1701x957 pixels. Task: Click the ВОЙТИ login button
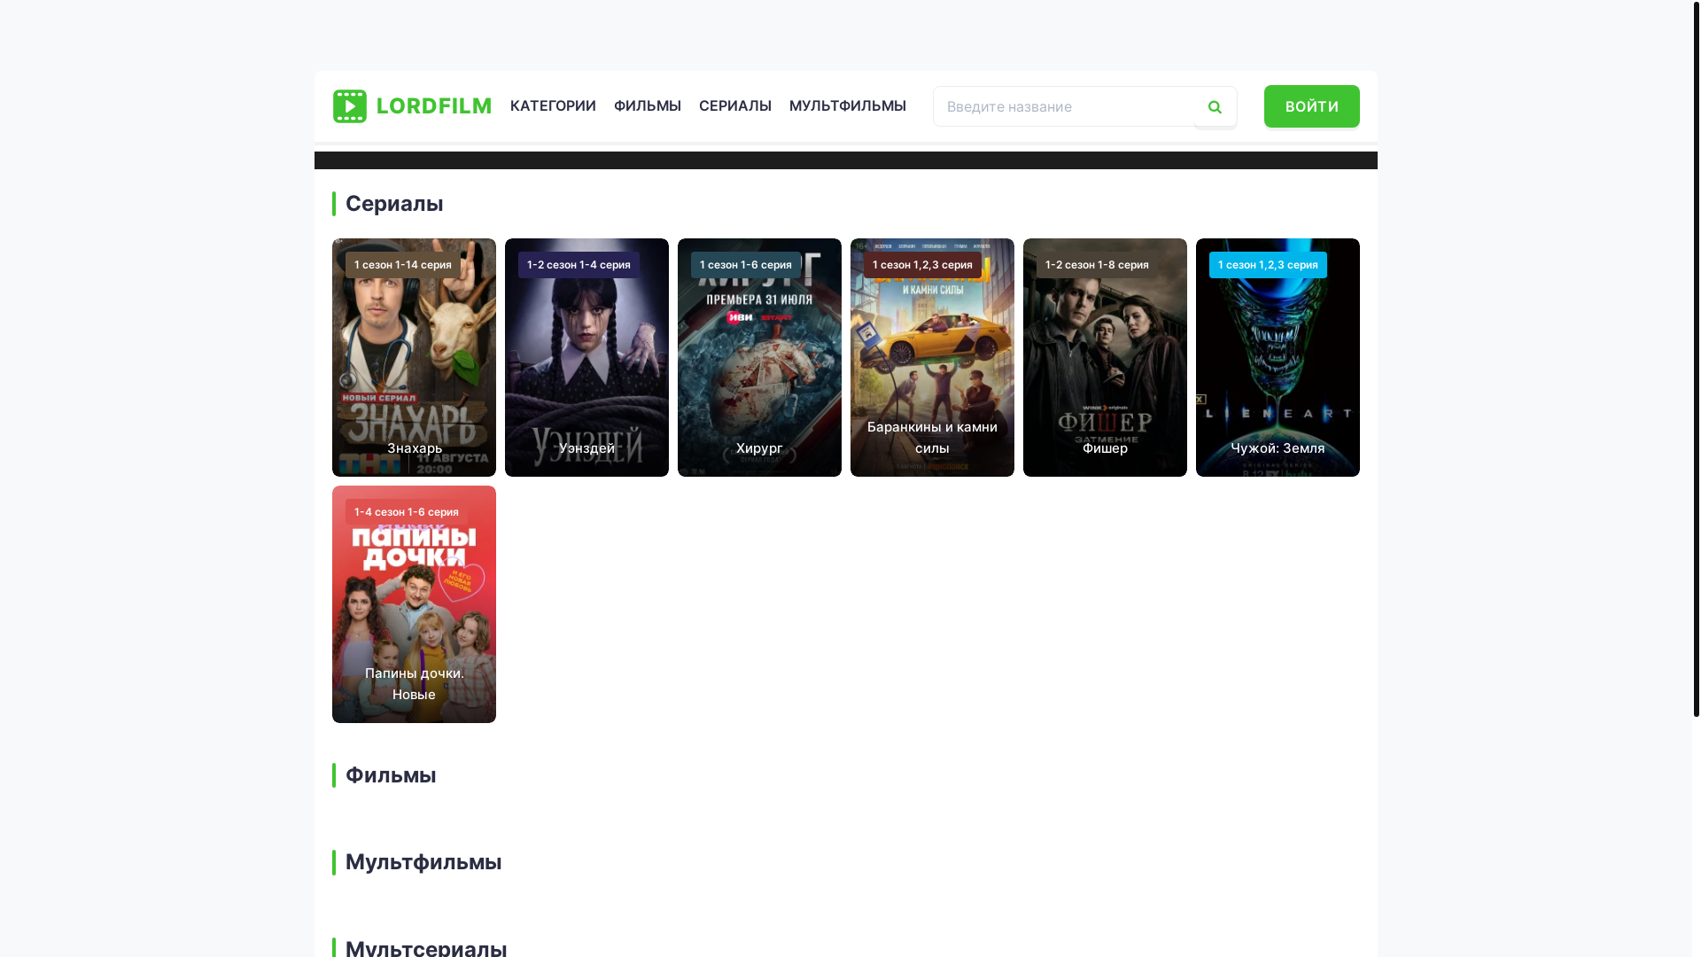point(1312,106)
